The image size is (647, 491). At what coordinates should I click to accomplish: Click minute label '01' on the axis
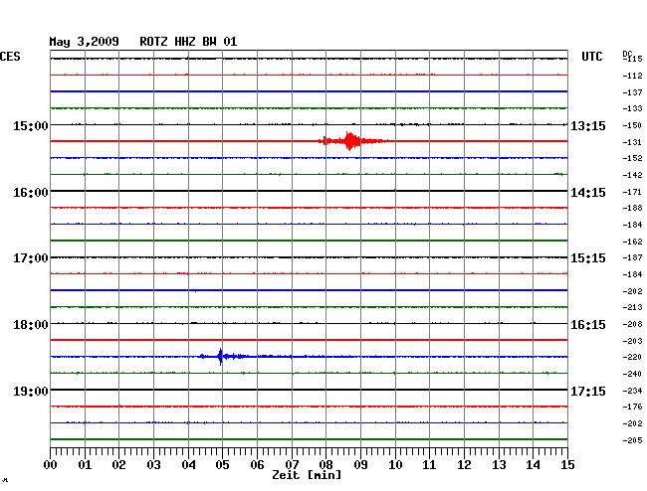pos(85,465)
